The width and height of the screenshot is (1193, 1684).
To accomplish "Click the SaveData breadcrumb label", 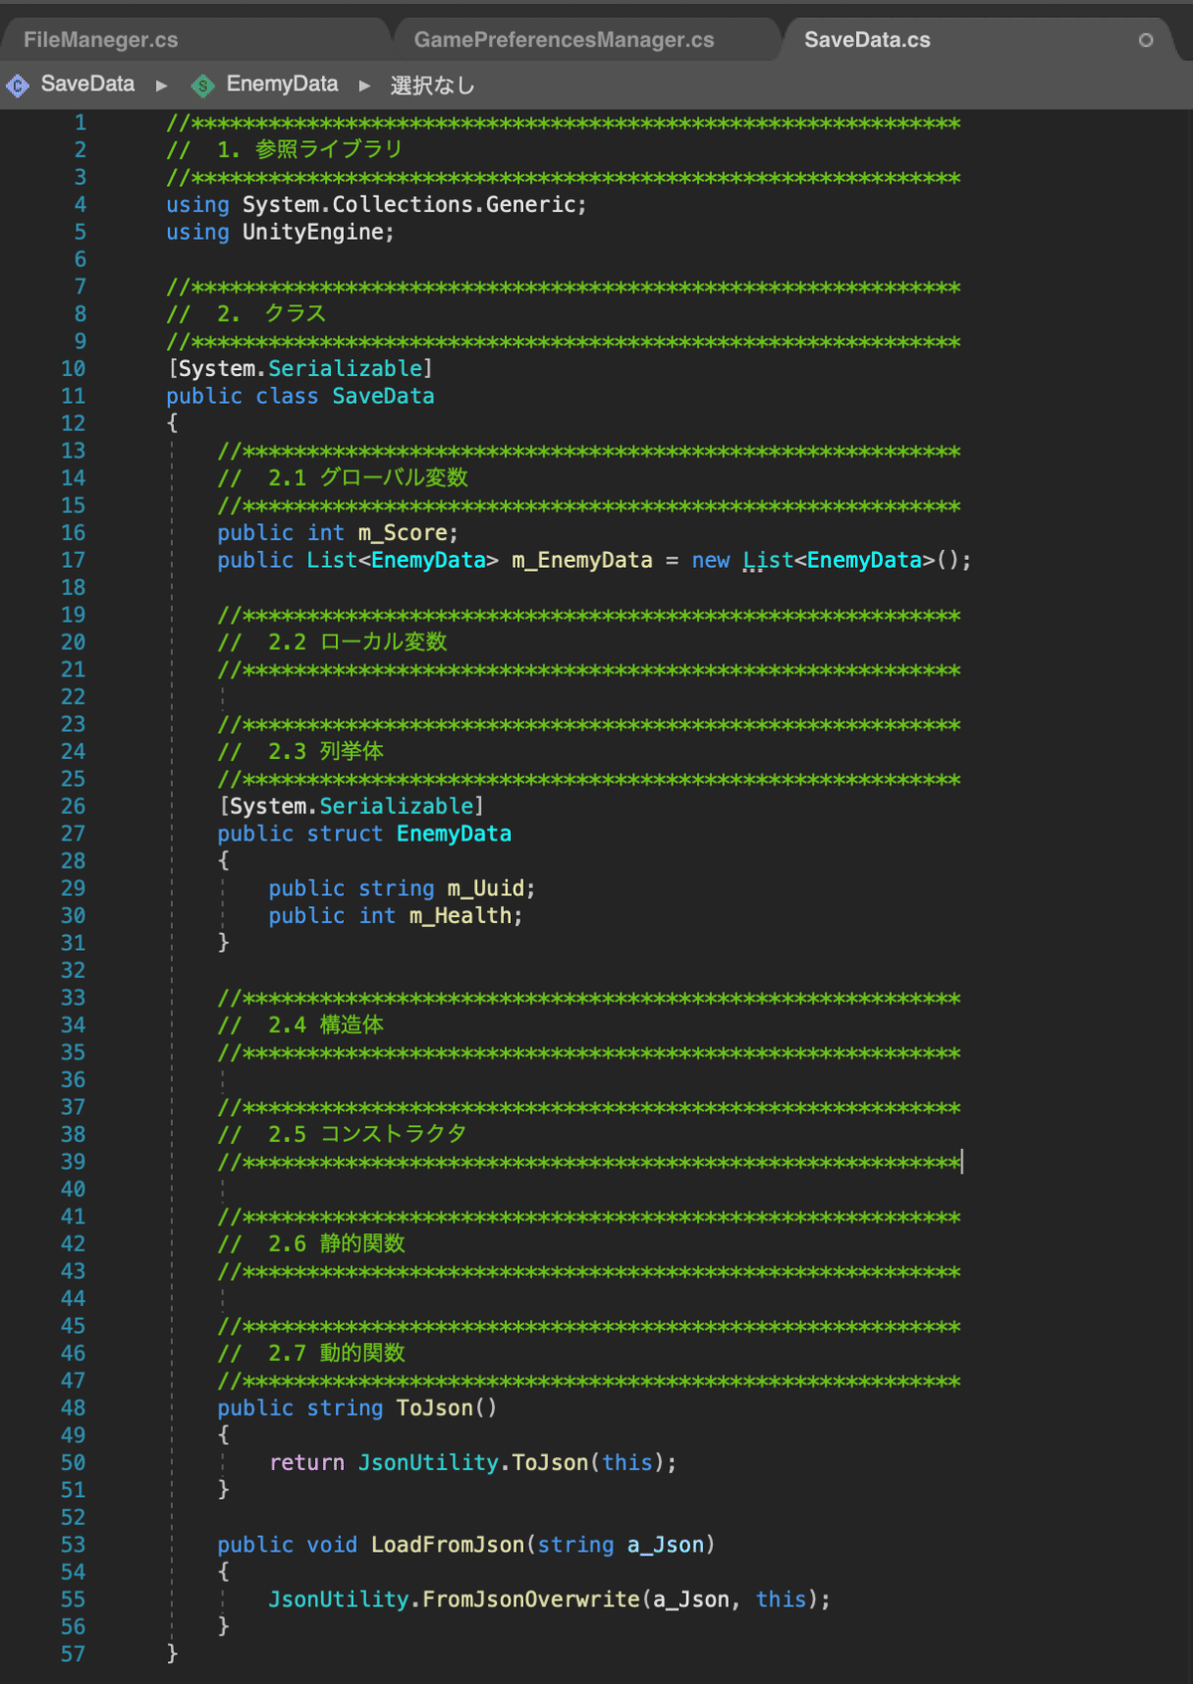I will click(85, 85).
